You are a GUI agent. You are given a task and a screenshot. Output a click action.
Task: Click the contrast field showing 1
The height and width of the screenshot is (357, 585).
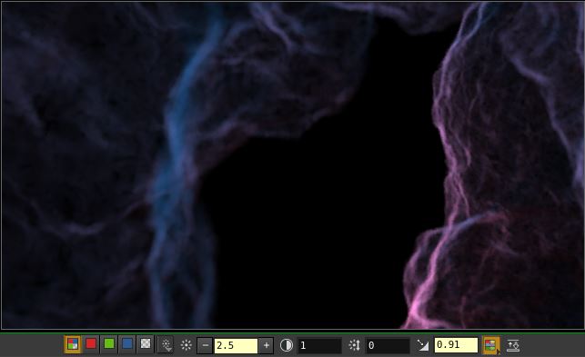pos(319,345)
